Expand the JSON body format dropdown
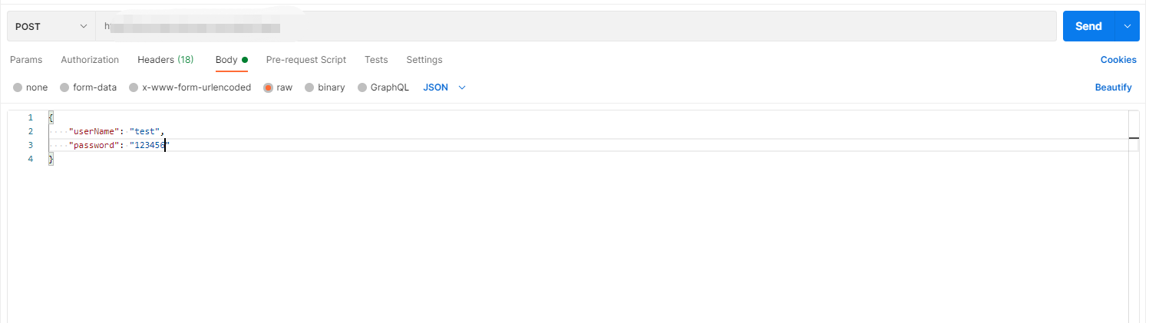Viewport: 1149px width, 323px height. click(445, 87)
